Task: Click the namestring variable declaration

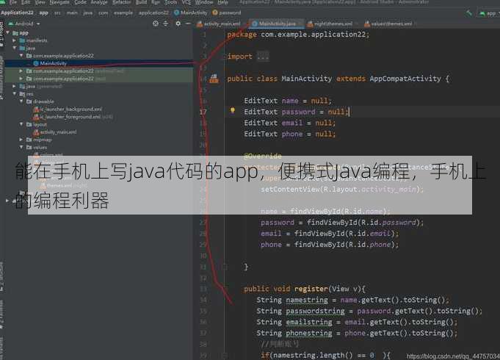Action: 307,300
